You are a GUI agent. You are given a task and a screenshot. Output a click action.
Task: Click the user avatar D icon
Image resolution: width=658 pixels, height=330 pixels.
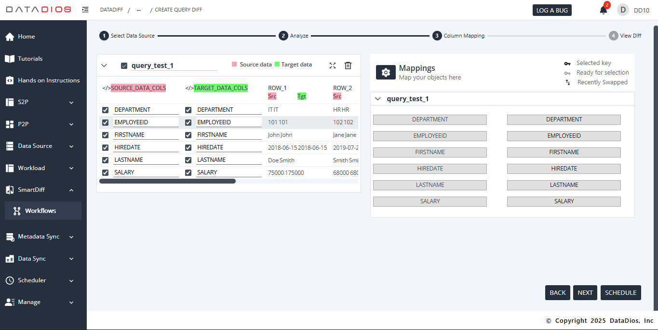[x=623, y=10]
